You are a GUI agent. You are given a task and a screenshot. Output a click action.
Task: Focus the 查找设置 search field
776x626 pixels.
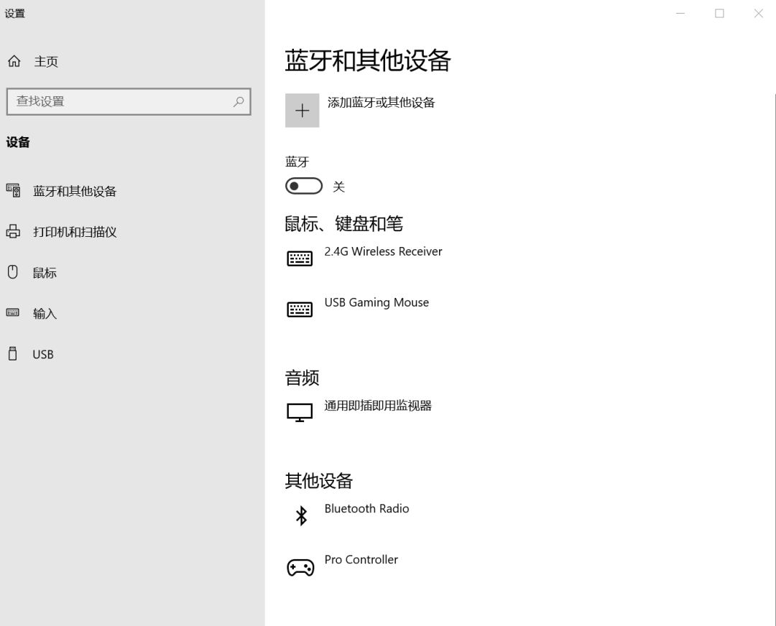pyautogui.click(x=129, y=101)
